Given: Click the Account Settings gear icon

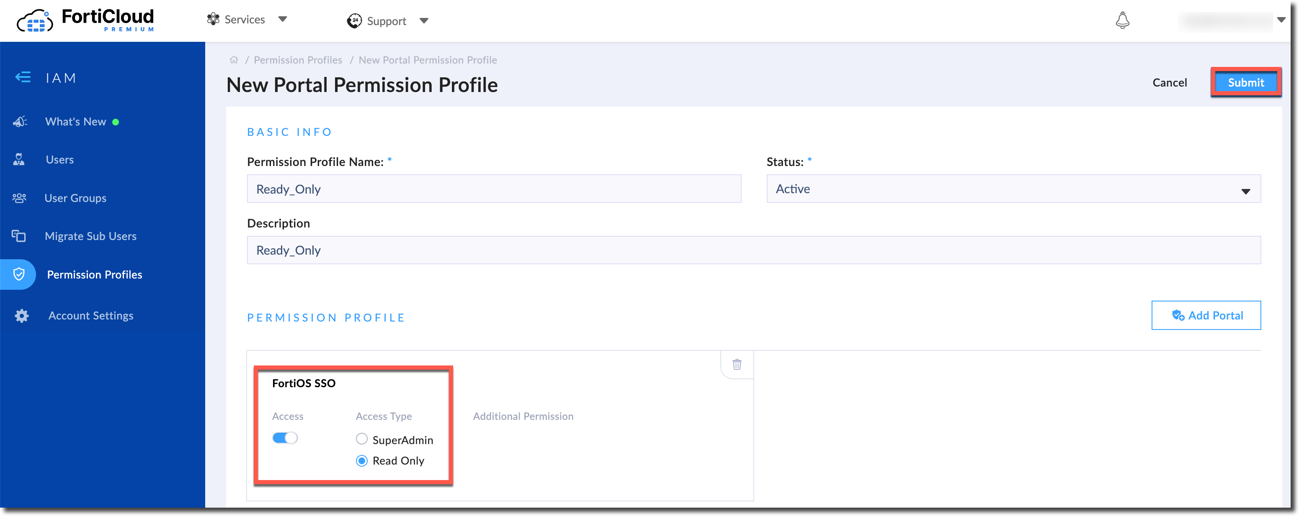Looking at the screenshot, I should point(21,316).
